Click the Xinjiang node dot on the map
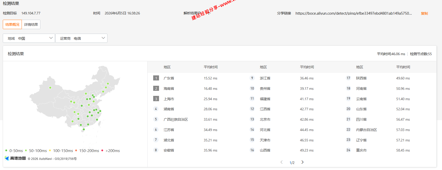 point(50,88)
